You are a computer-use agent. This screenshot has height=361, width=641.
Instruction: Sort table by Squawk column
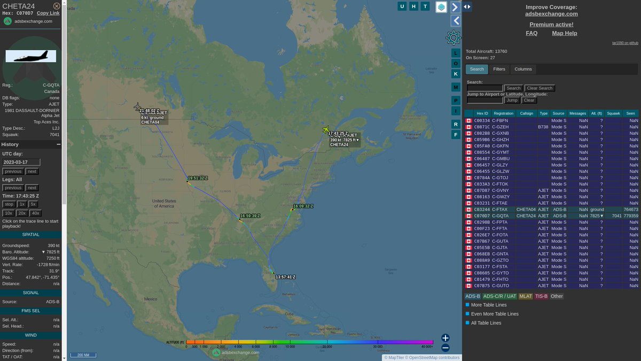[613, 113]
